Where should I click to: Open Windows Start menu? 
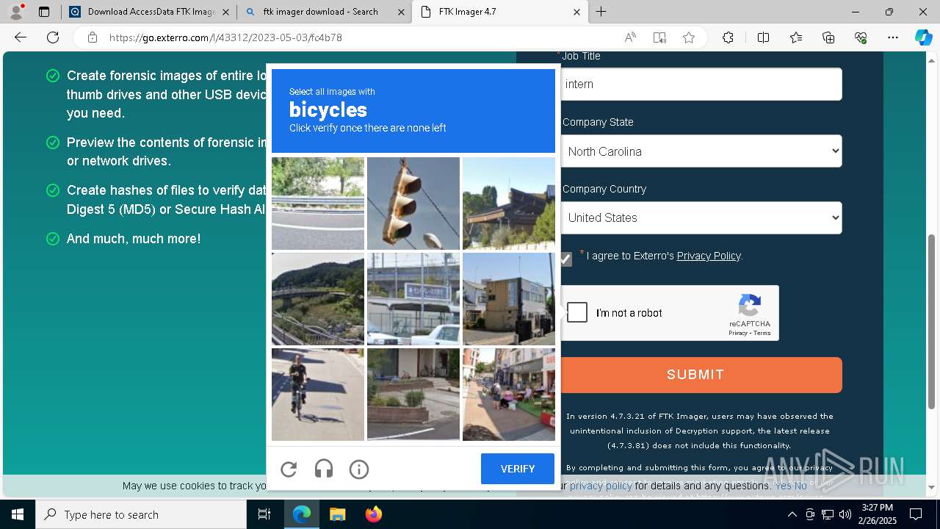tap(18, 514)
